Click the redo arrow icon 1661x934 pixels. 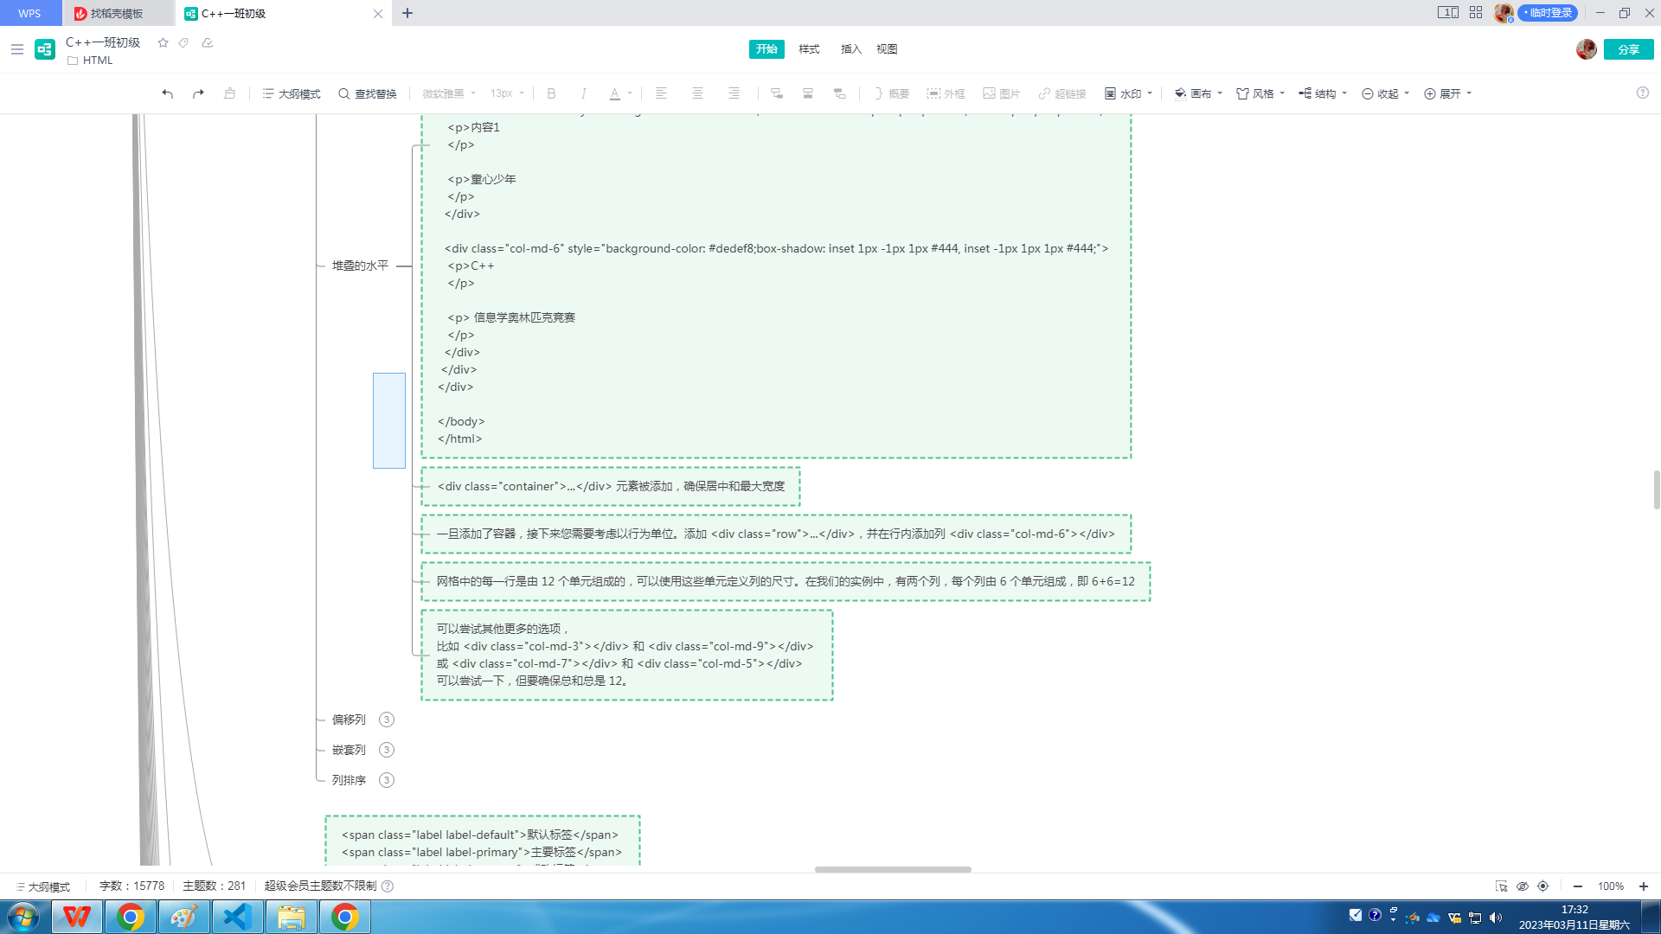pyautogui.click(x=198, y=93)
